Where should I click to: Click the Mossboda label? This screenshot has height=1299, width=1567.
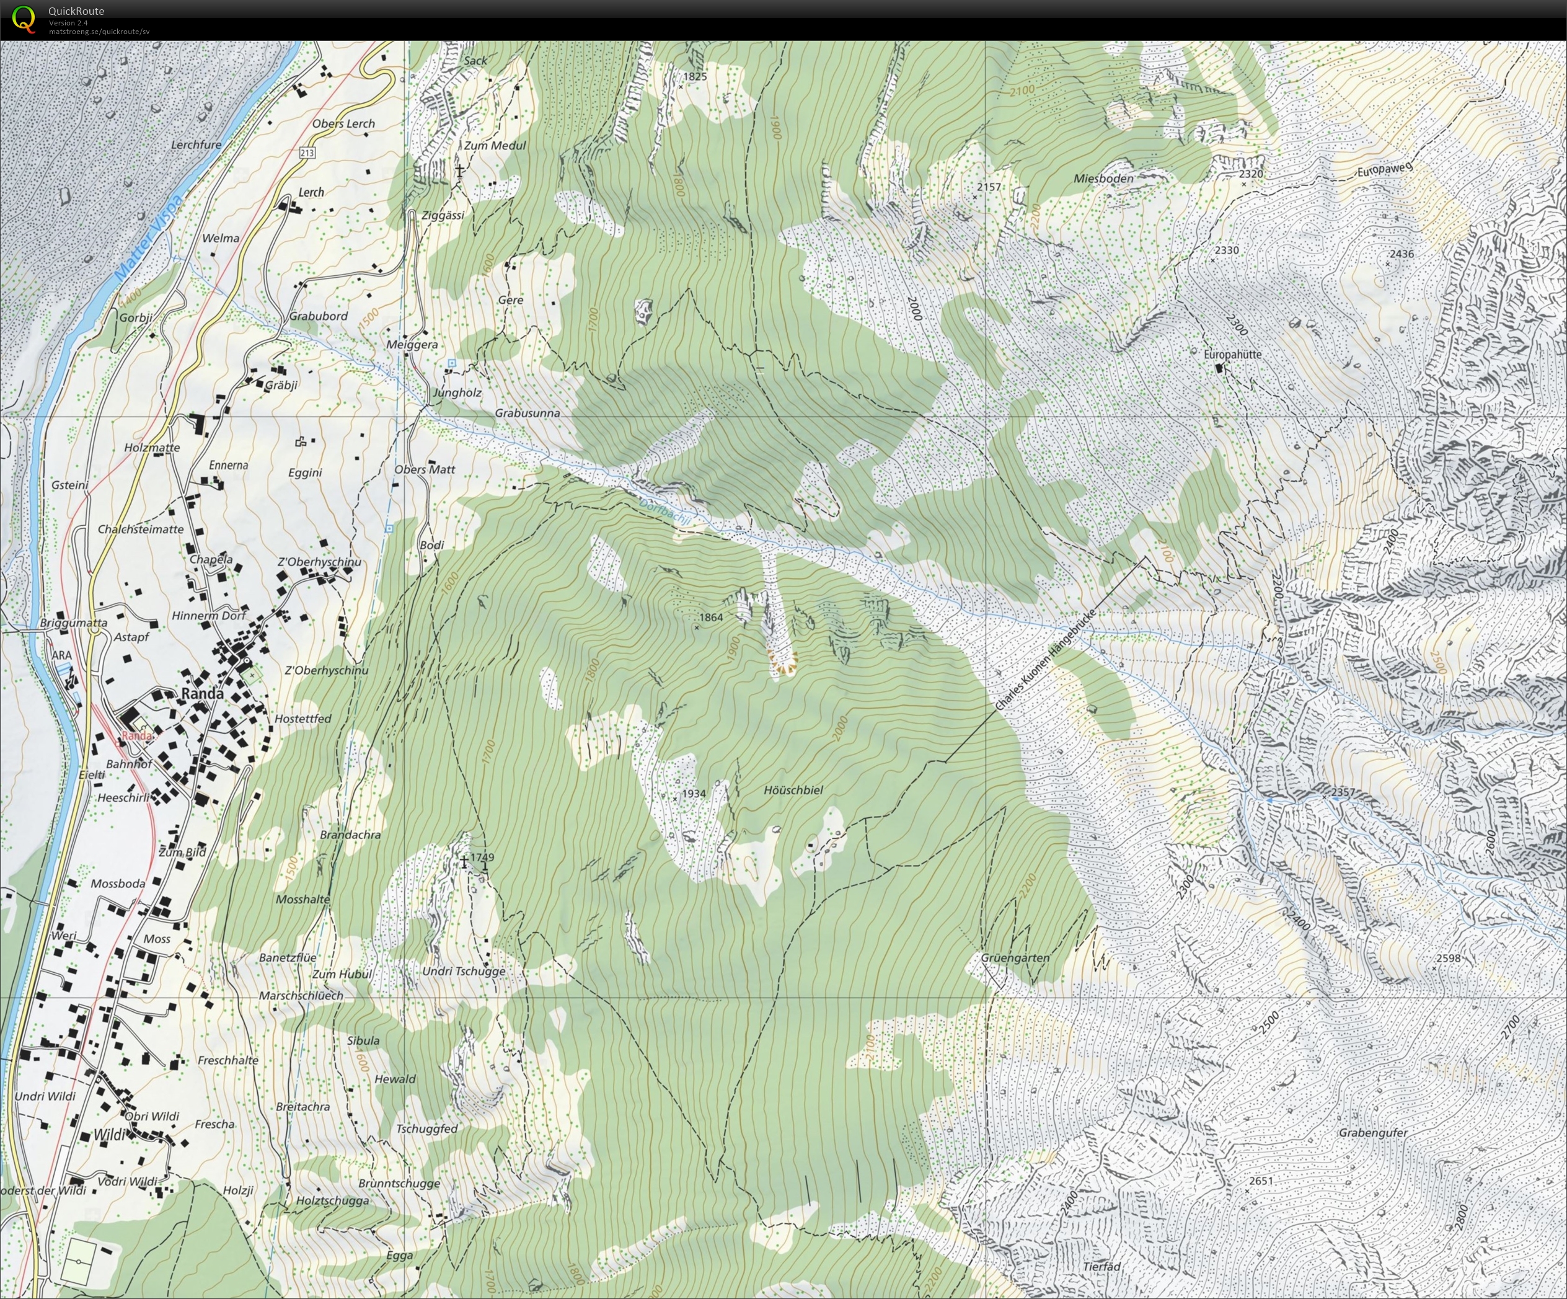tap(118, 884)
